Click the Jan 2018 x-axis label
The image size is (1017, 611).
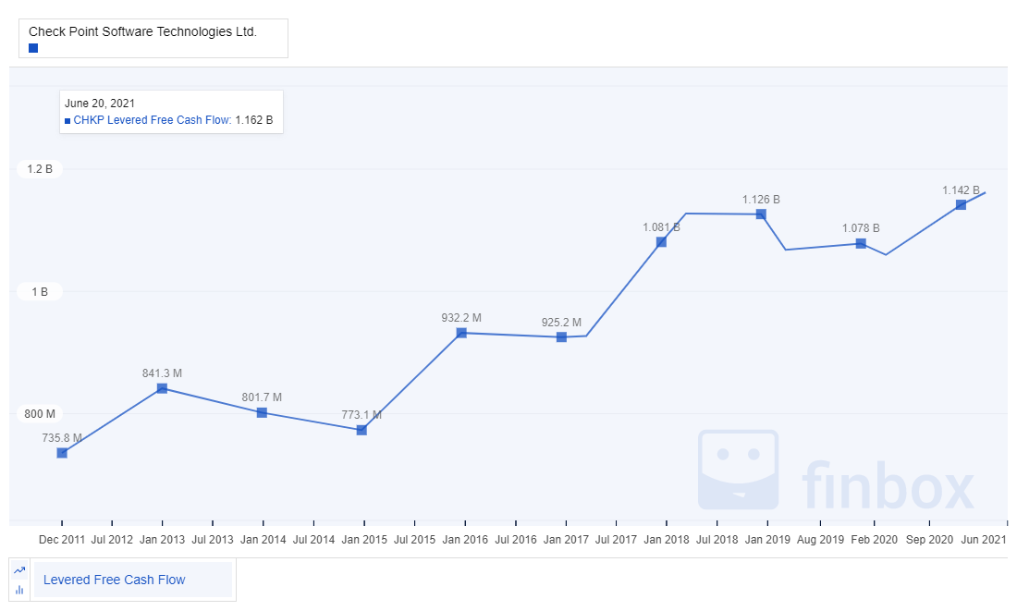667,540
